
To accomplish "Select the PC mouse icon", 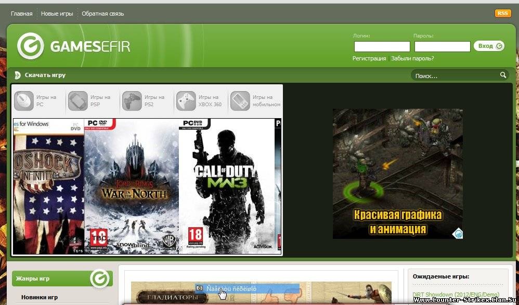I will pyautogui.click(x=24, y=100).
